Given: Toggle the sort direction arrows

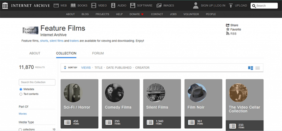Looking at the screenshot, I should pos(65,68).
